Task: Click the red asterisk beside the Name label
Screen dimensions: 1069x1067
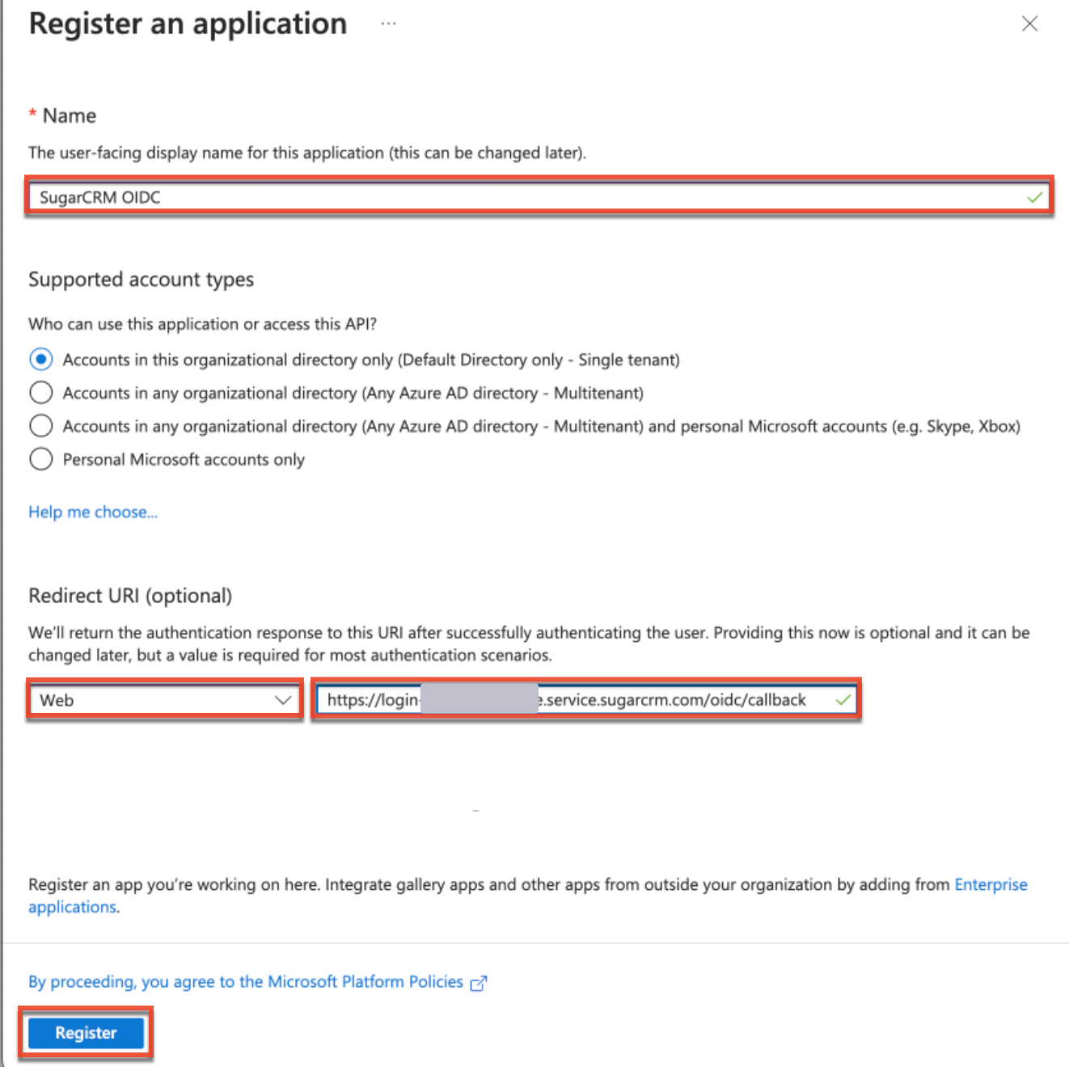Action: tap(32, 115)
